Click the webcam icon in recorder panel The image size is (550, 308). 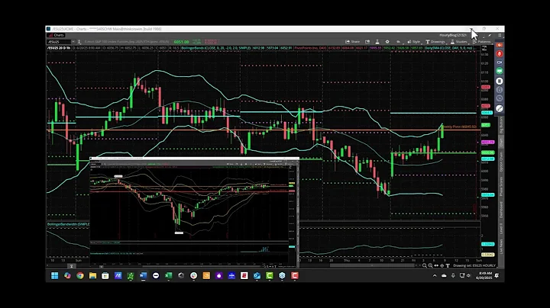500,63
